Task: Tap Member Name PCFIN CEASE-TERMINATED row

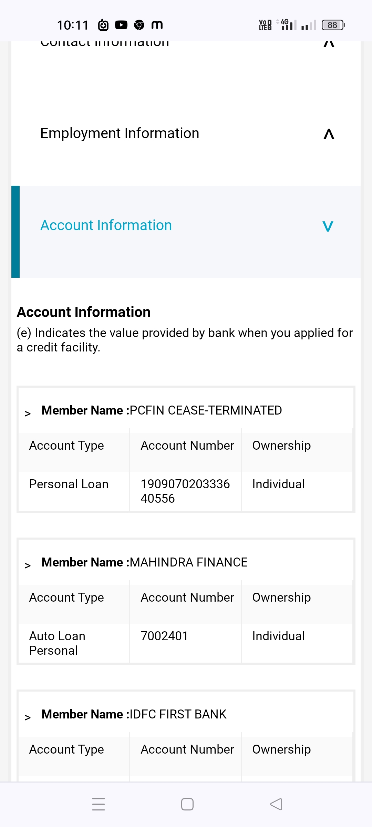Action: tap(162, 410)
